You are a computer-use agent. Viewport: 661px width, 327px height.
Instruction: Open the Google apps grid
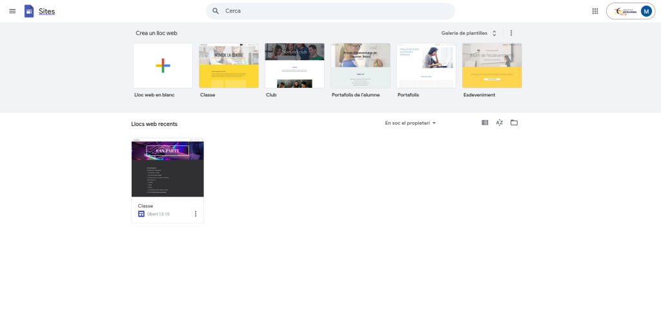point(595,11)
